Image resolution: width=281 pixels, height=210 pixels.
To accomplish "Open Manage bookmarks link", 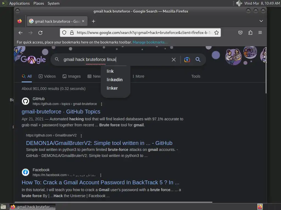I will (150, 42).
